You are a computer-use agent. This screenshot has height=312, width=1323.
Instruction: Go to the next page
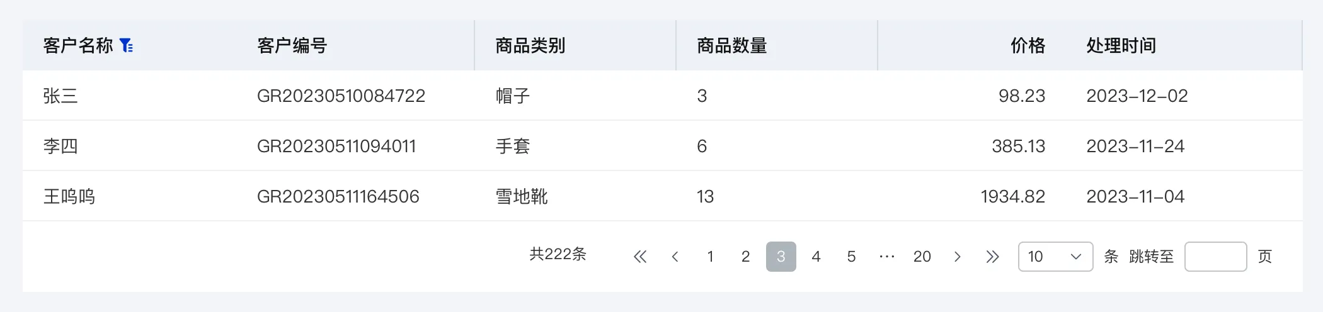pyautogui.click(x=958, y=257)
